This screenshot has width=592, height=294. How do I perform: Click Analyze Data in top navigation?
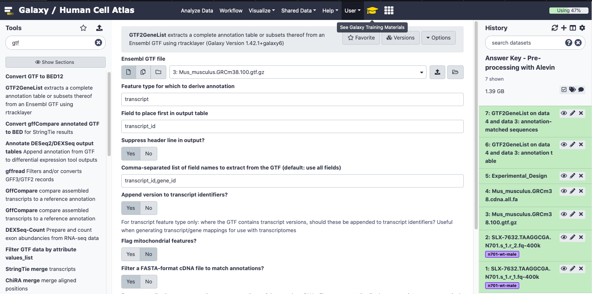[x=197, y=11]
